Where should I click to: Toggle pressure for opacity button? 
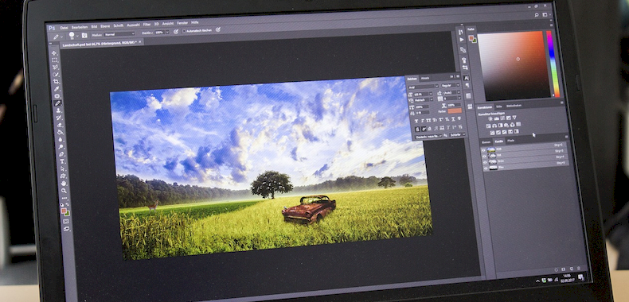[x=176, y=32]
